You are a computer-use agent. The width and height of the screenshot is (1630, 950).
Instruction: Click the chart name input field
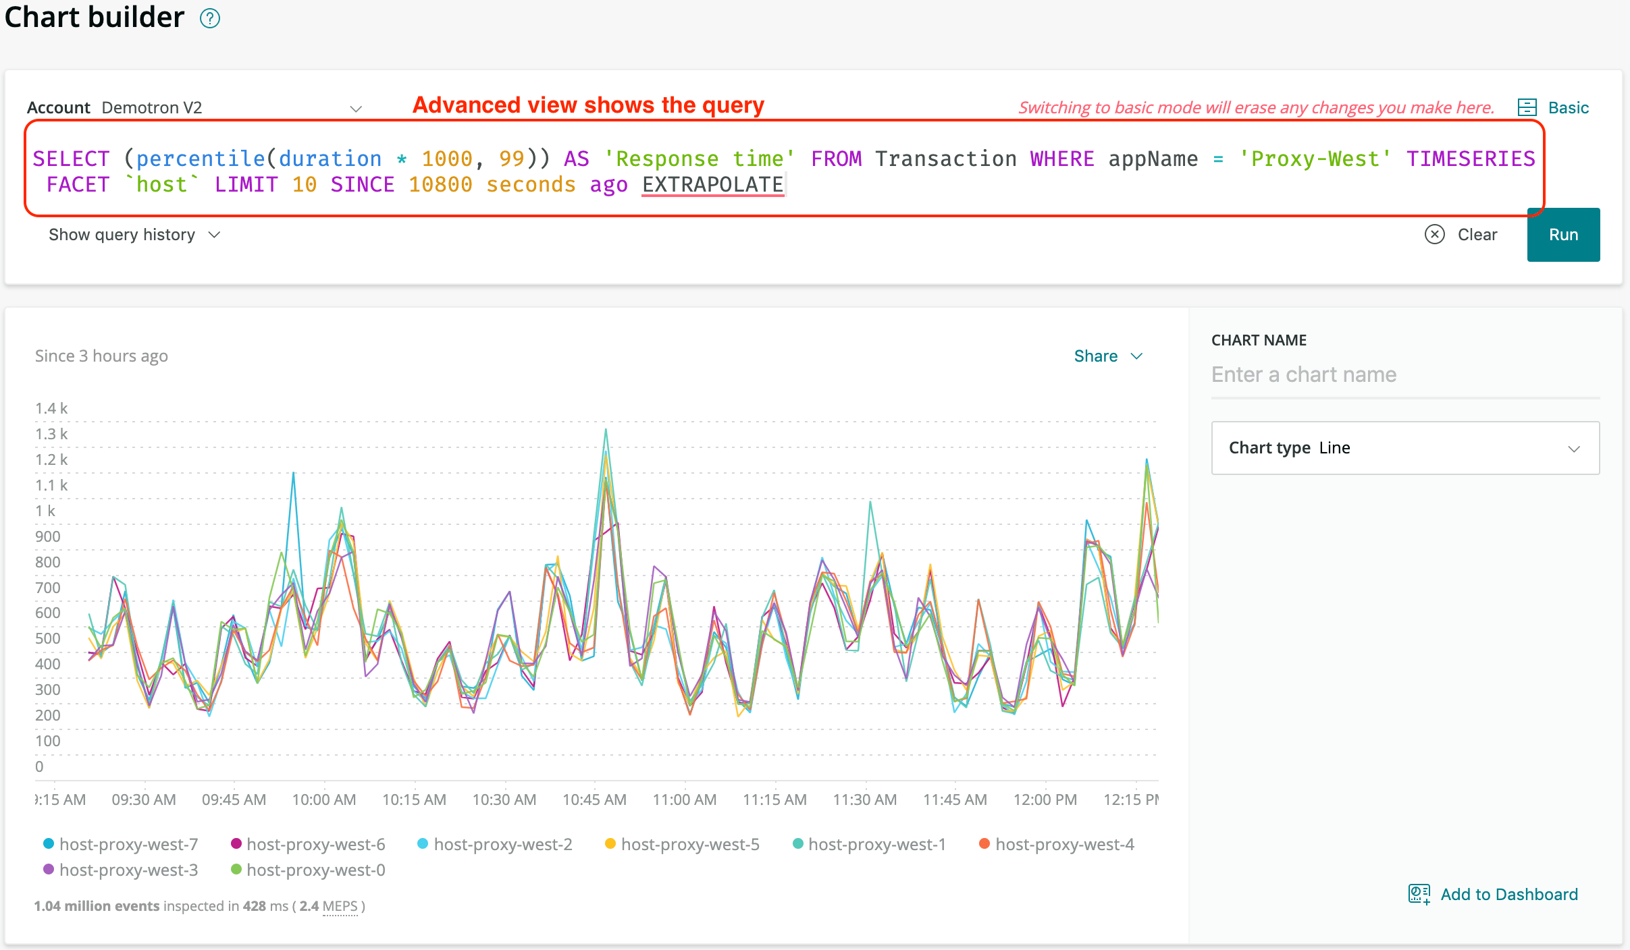[1404, 374]
